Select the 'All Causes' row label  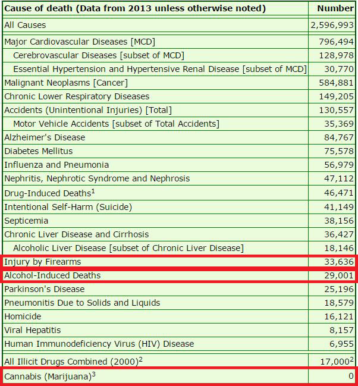click(24, 25)
